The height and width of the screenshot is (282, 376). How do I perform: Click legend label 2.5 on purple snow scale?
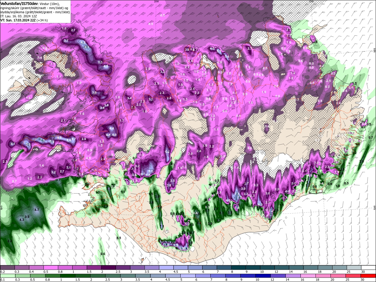click(x=118, y=272)
